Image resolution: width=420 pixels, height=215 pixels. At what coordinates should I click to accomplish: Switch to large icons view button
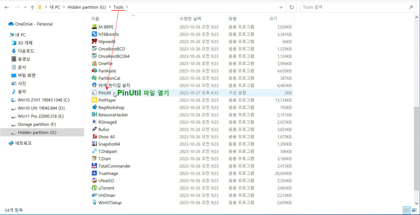(414, 210)
